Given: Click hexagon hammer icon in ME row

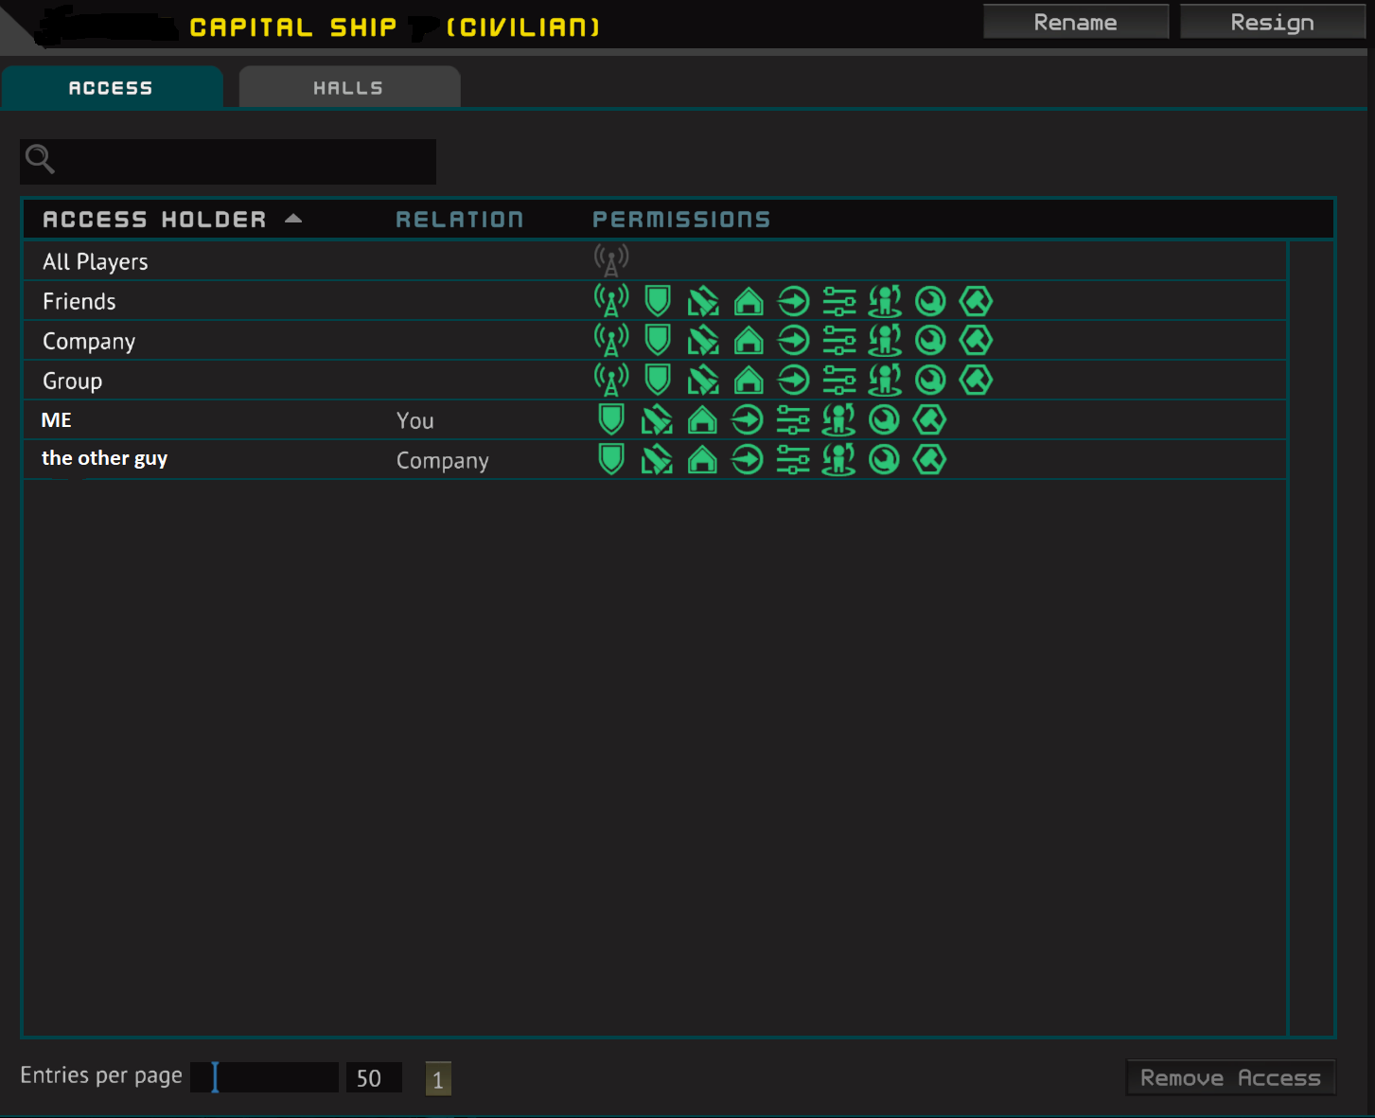Looking at the screenshot, I should tap(929, 419).
